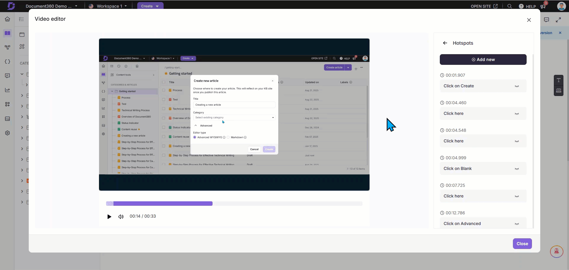Click the window panel icon in secondary sidebar

(22, 34)
